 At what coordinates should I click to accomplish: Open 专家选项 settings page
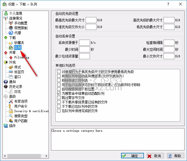pyautogui.click(x=21, y=101)
